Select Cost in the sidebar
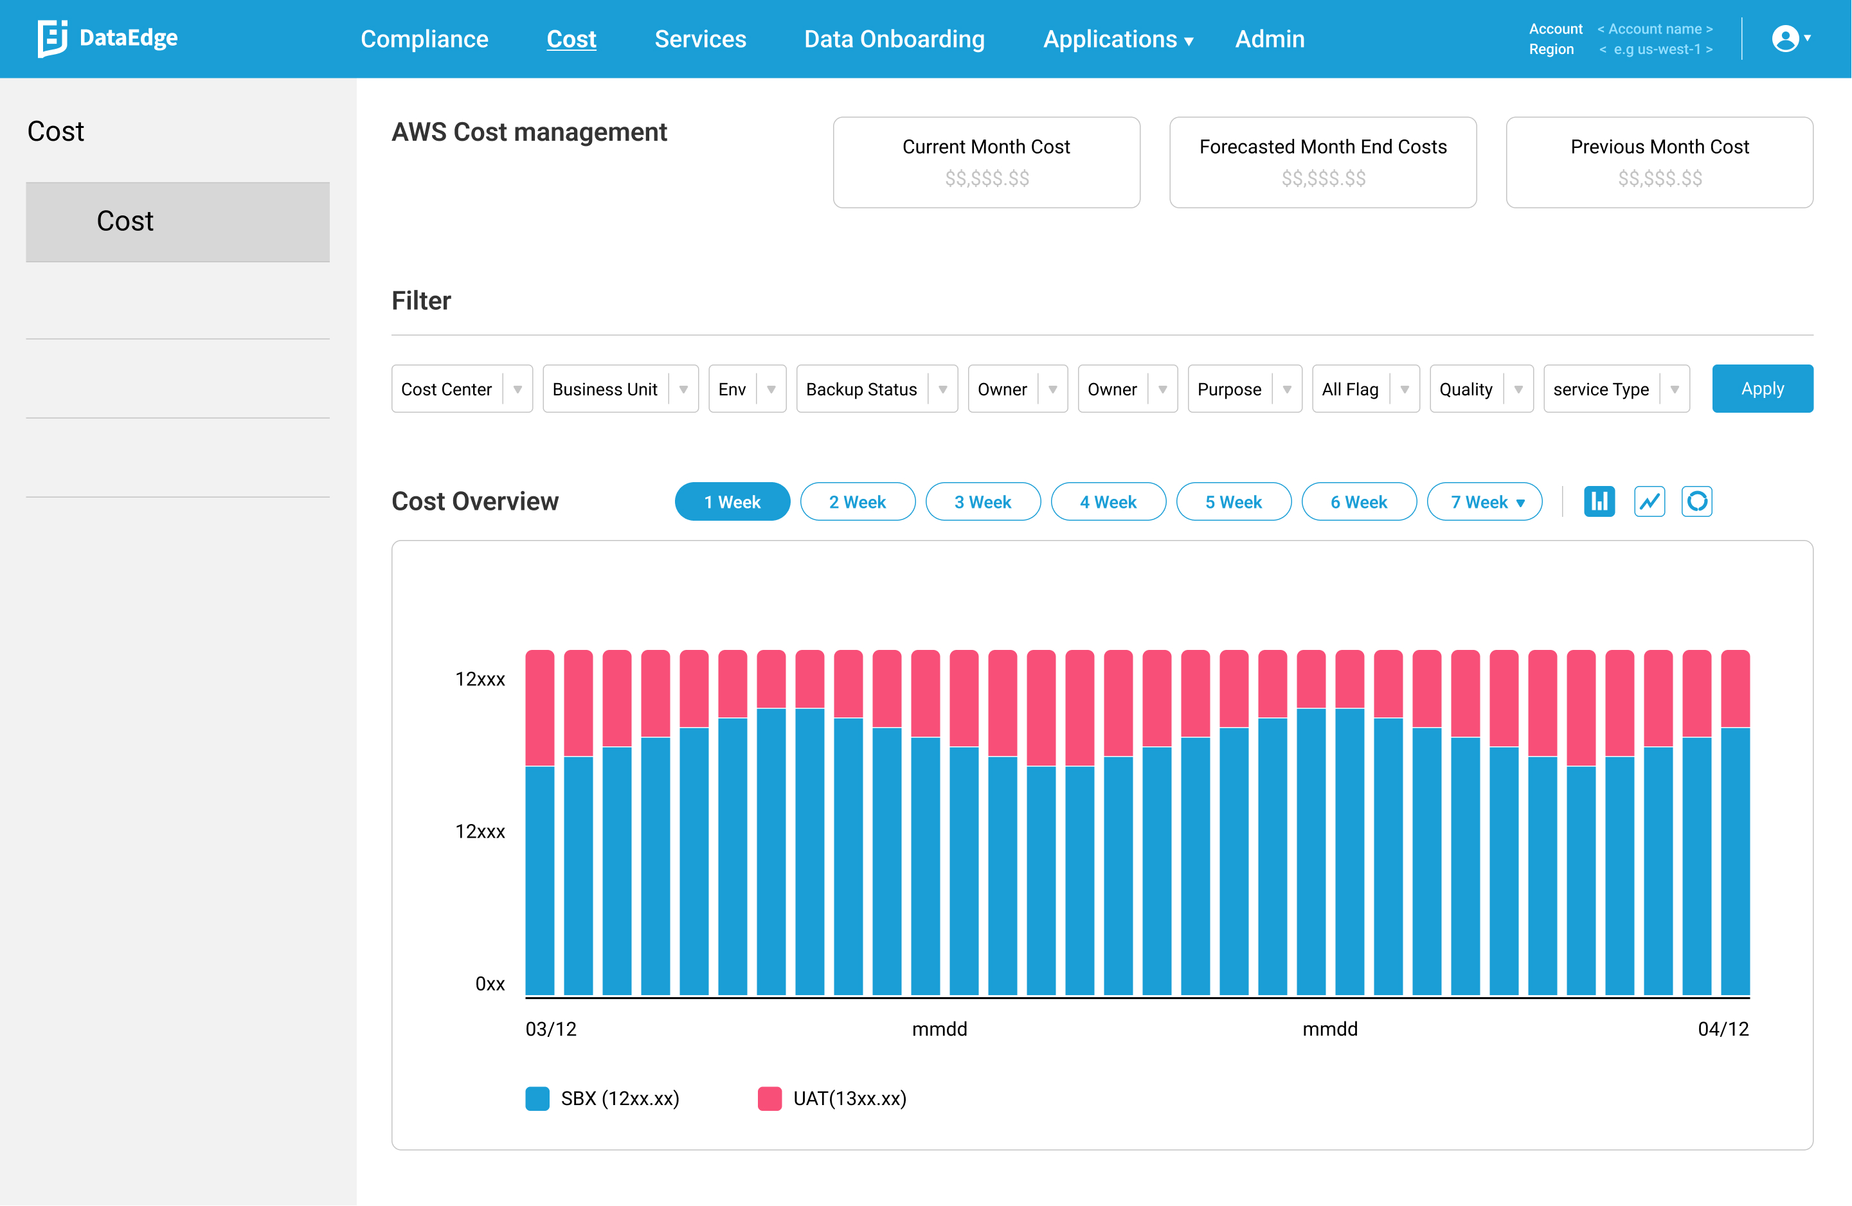This screenshot has height=1206, width=1852. [x=177, y=222]
